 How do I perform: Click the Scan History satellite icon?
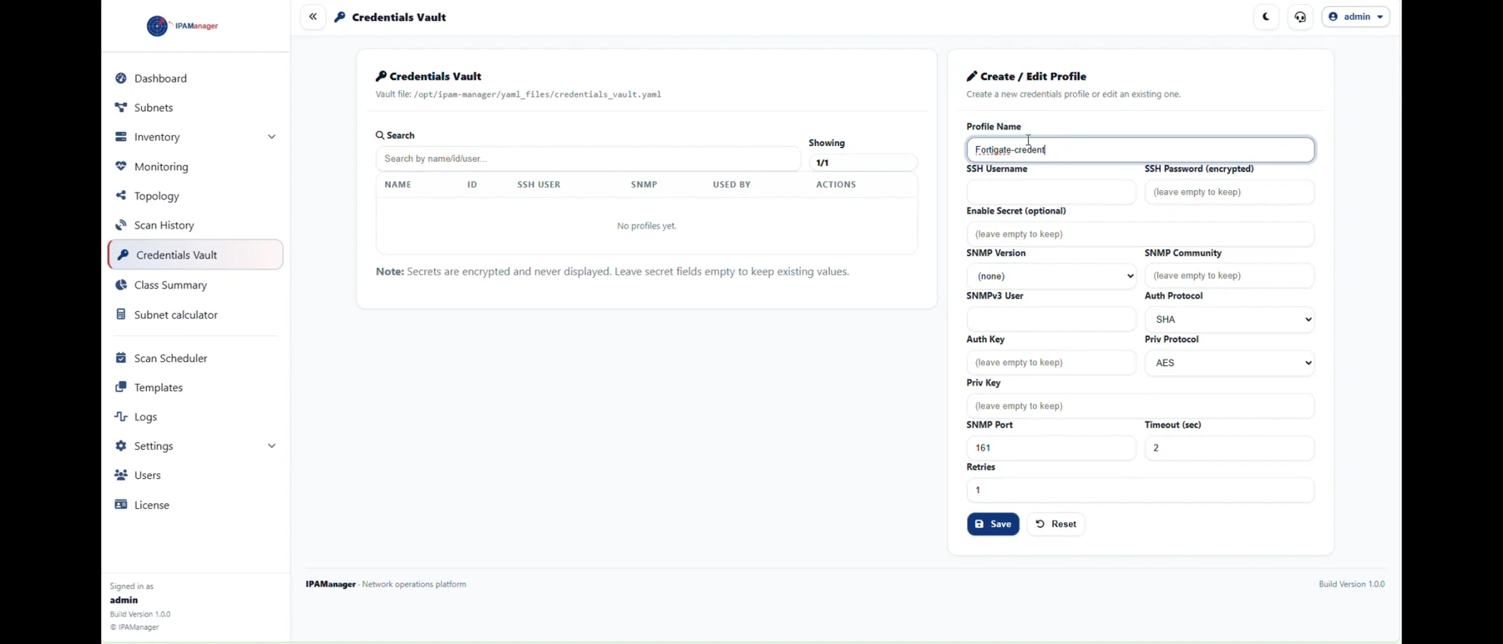121,225
